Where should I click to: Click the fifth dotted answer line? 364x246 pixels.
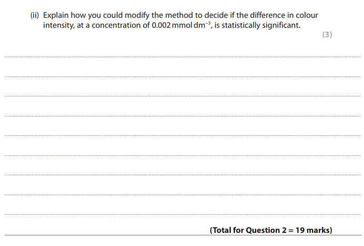[x=182, y=135]
